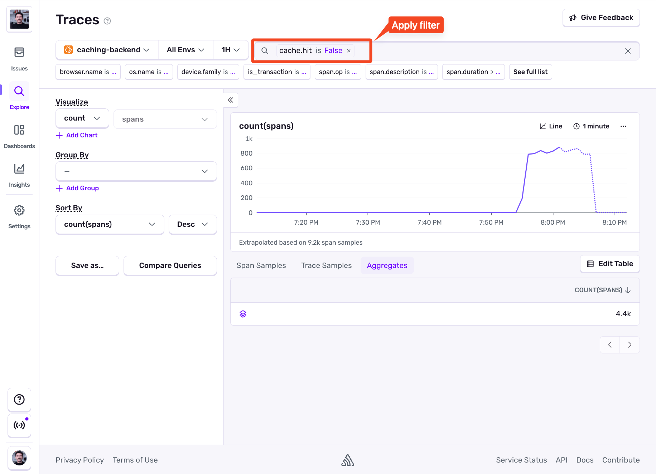Open the All Envs environment dropdown
The height and width of the screenshot is (474, 656).
click(185, 50)
